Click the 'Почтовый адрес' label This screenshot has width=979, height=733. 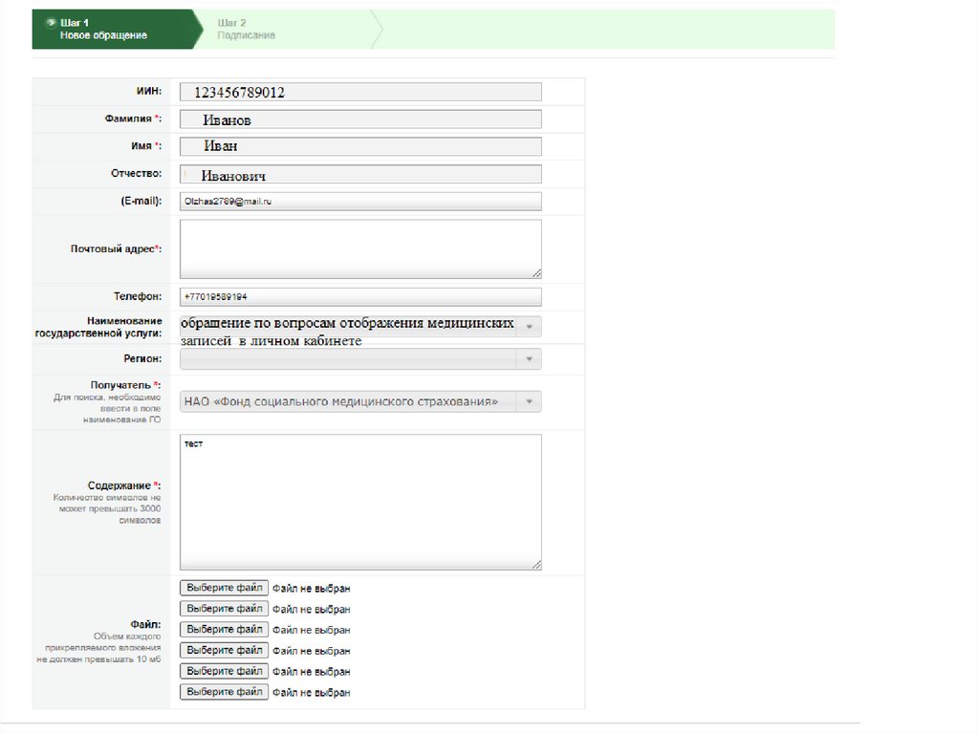tap(116, 248)
